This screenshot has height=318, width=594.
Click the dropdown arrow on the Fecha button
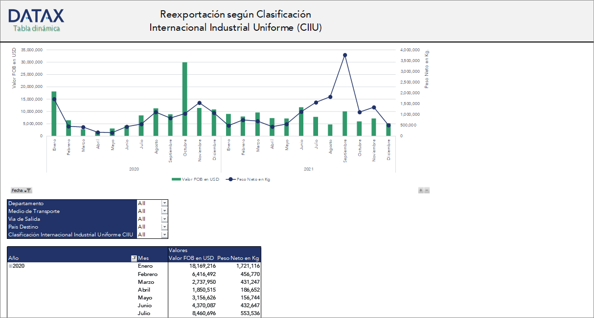(x=25, y=190)
